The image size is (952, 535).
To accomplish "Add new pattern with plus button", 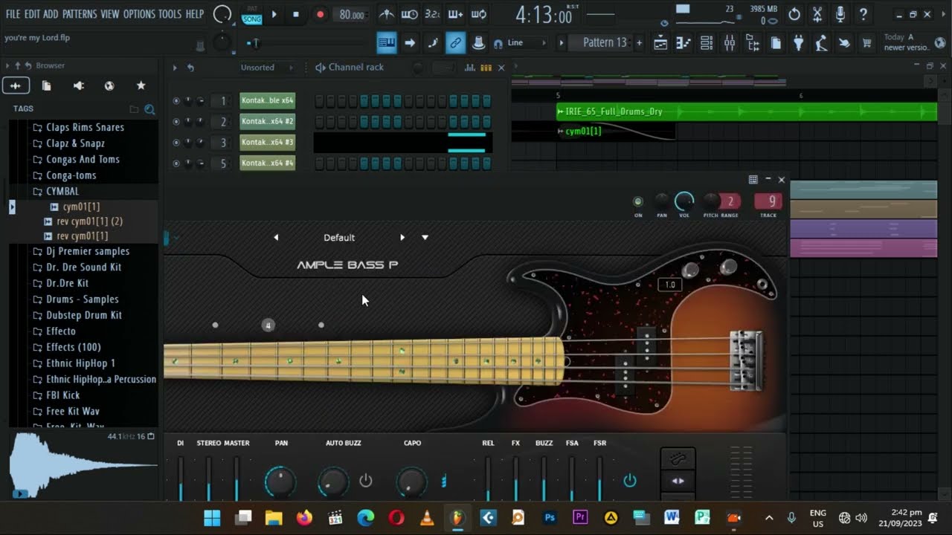I will (638, 43).
